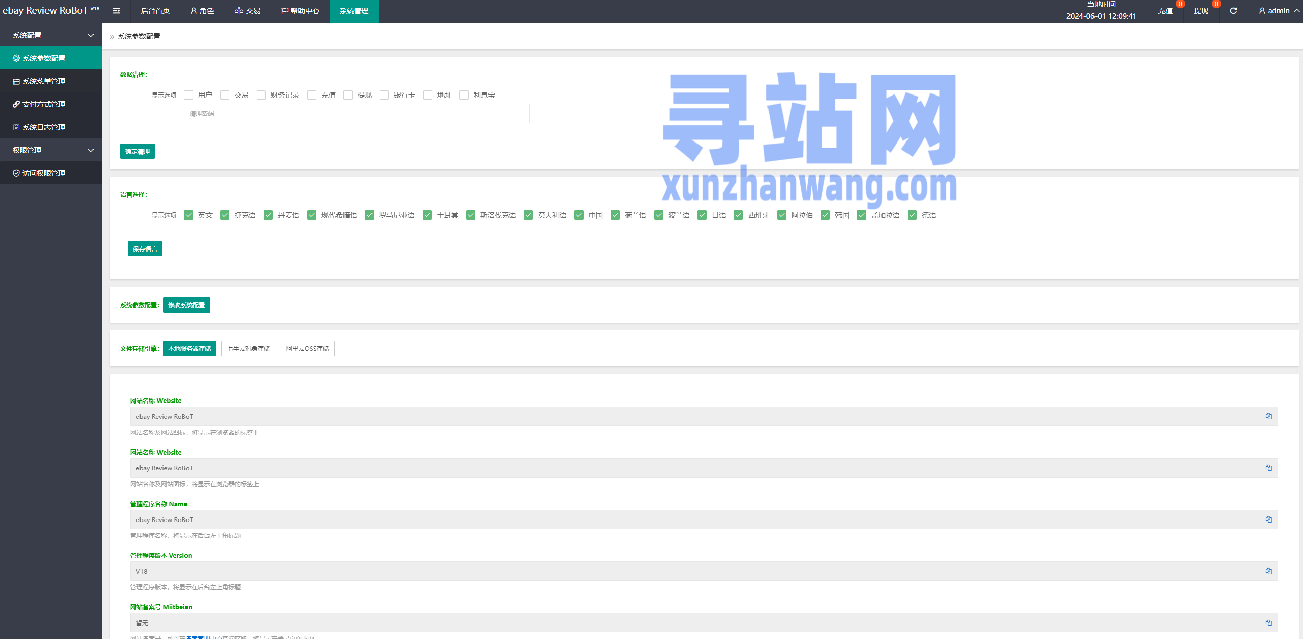1303x639 pixels.
Task: Click the 帮助中心 flag icon
Action: pyautogui.click(x=285, y=11)
